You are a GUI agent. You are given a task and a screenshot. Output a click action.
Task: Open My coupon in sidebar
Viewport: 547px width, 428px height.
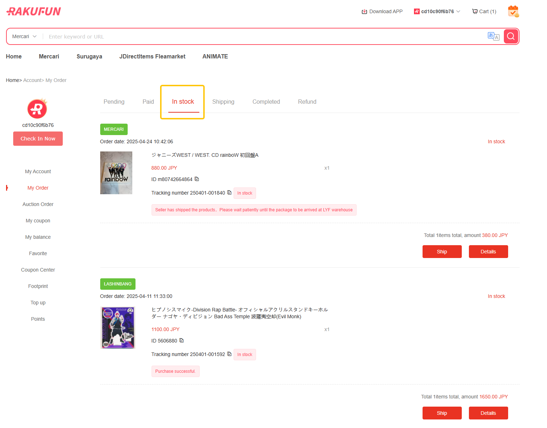(x=38, y=221)
